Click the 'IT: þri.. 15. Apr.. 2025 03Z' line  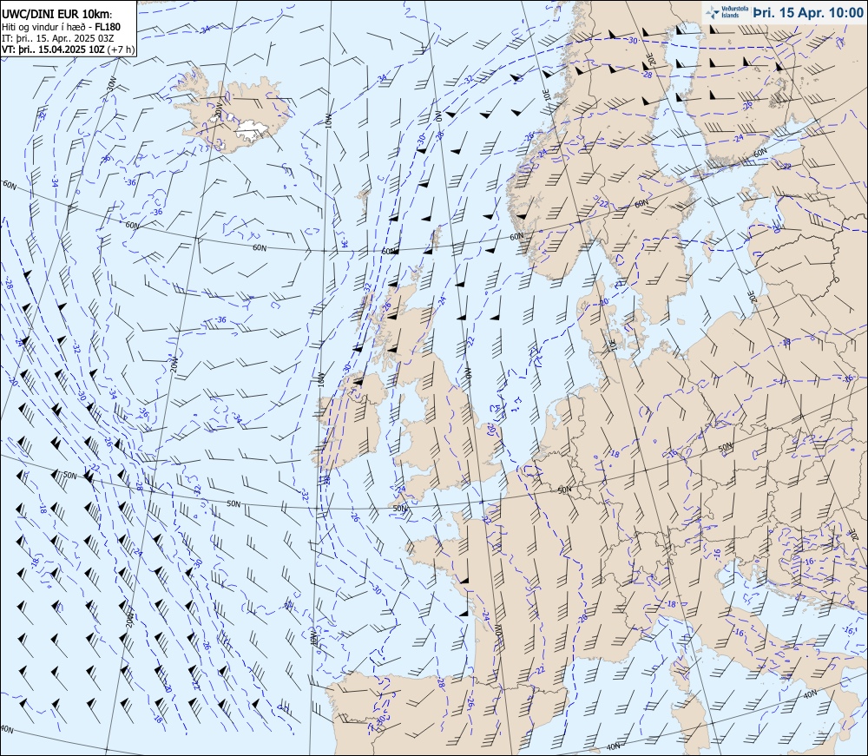point(57,38)
